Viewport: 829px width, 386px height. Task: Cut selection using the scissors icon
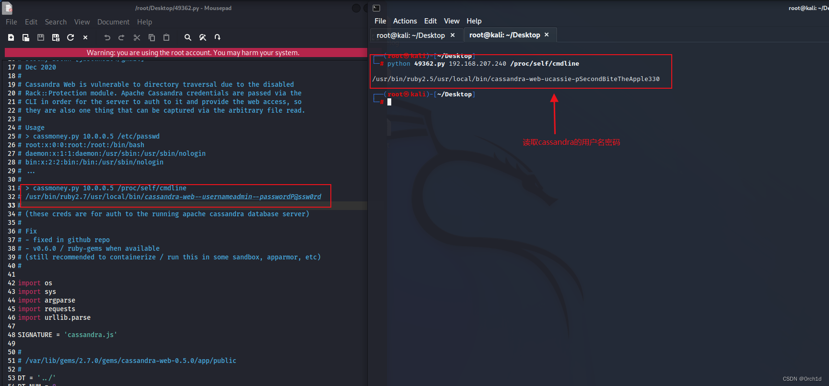(x=137, y=37)
